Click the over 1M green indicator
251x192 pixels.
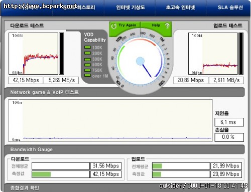tap(87, 76)
